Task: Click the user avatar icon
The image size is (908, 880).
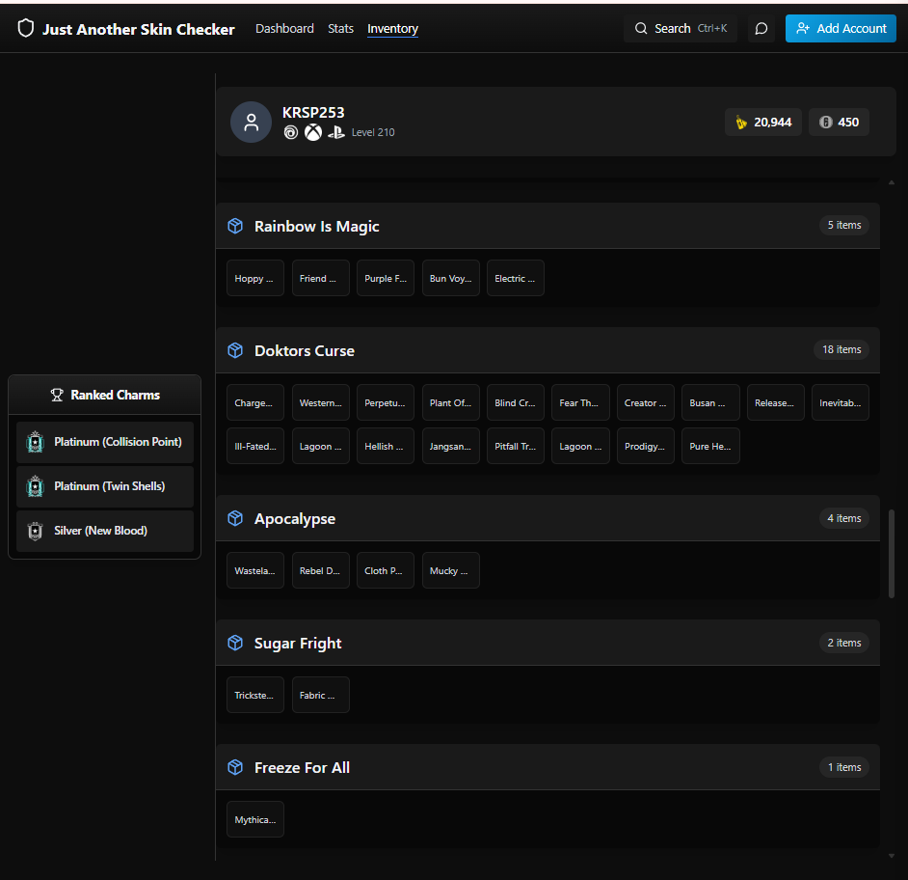Action: (251, 123)
